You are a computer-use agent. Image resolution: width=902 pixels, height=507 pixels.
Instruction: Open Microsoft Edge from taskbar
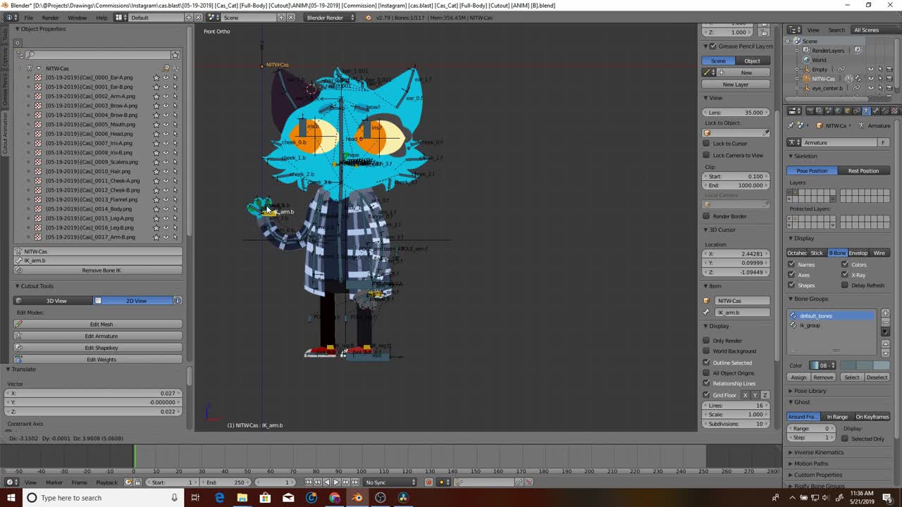pyautogui.click(x=219, y=498)
